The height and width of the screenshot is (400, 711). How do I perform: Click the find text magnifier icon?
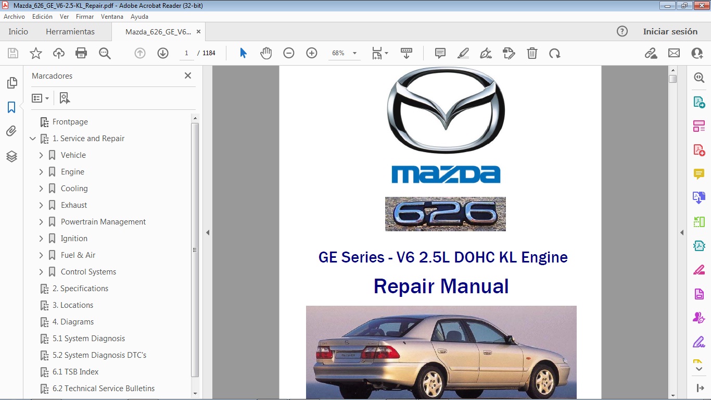(x=105, y=53)
